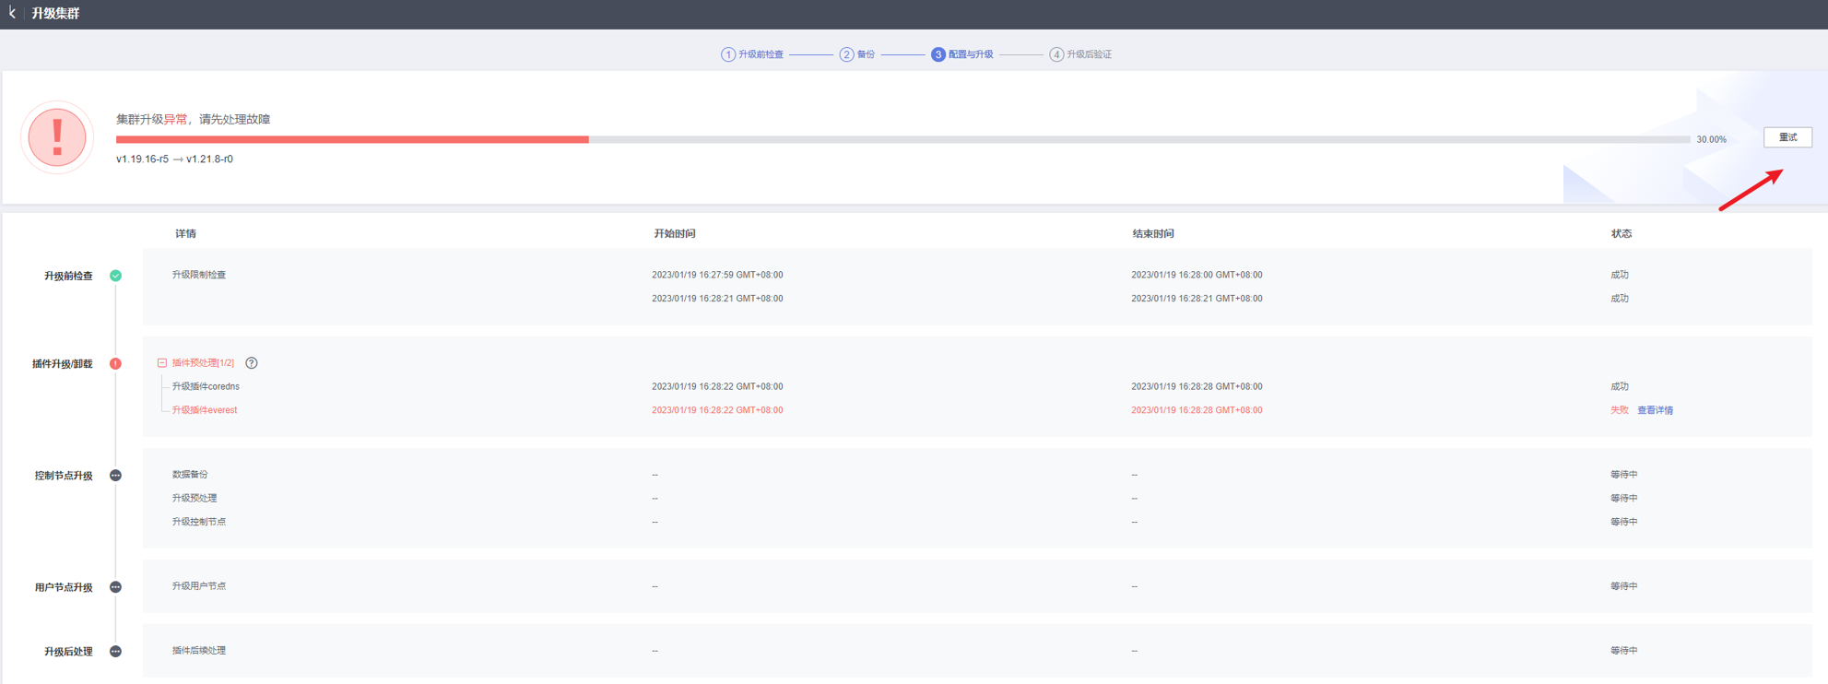Click the red upgrade progress bar
This screenshot has height=684, width=1828.
tap(352, 140)
